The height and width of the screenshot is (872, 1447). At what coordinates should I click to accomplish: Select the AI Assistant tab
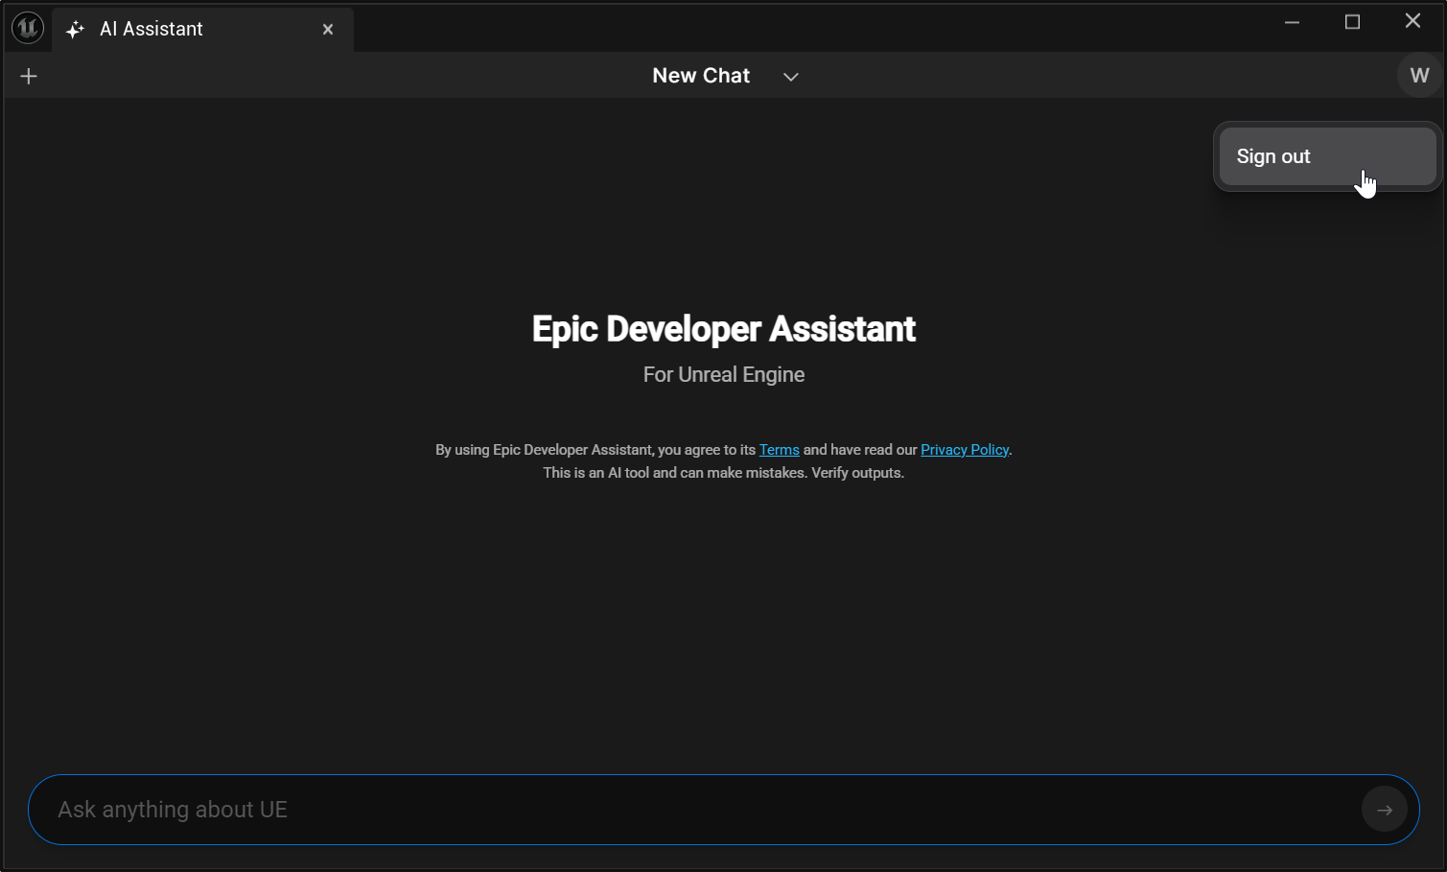202,30
